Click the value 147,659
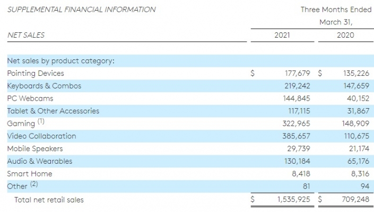The height and width of the screenshot is (212, 374). (x=356, y=86)
